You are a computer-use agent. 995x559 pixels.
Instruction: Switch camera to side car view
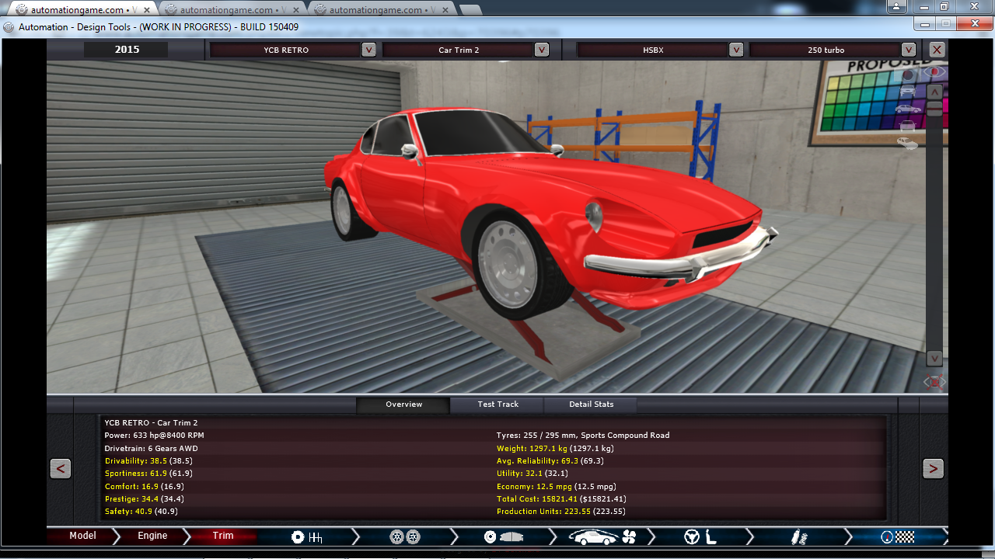coord(908,109)
